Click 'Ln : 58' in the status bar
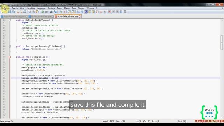224x126 pixels. point(139,121)
